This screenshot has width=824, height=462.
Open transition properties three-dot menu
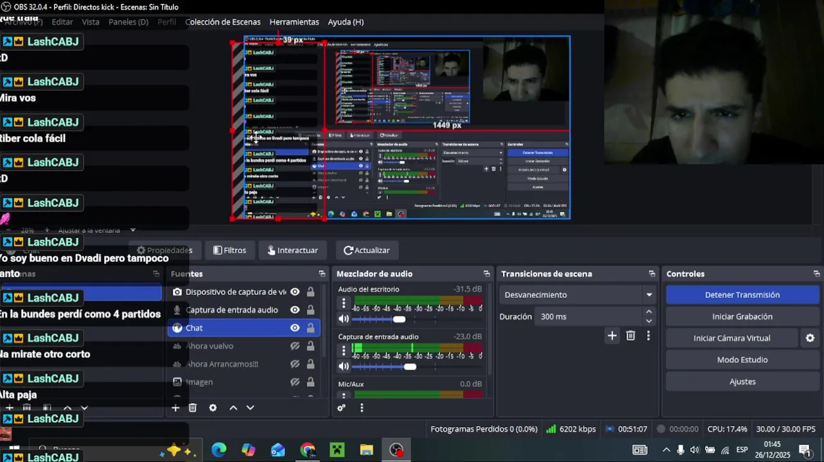click(x=649, y=336)
